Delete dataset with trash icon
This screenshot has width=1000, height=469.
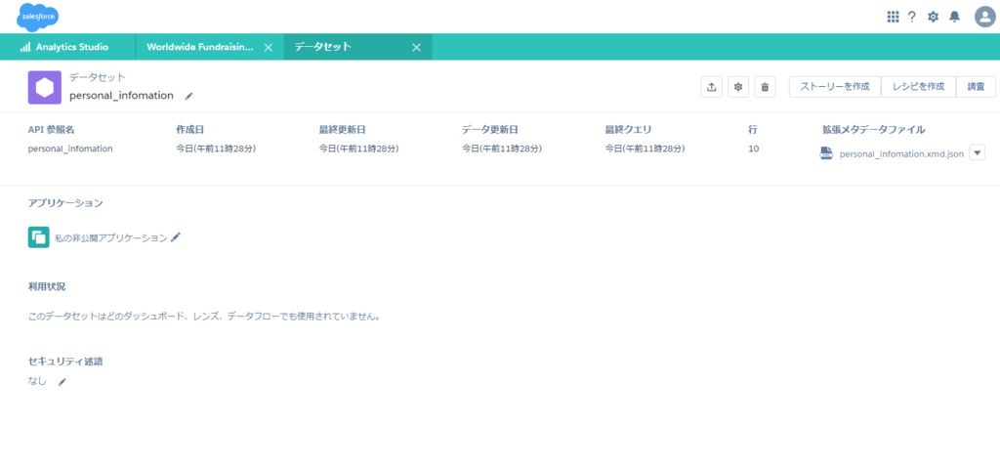[765, 87]
